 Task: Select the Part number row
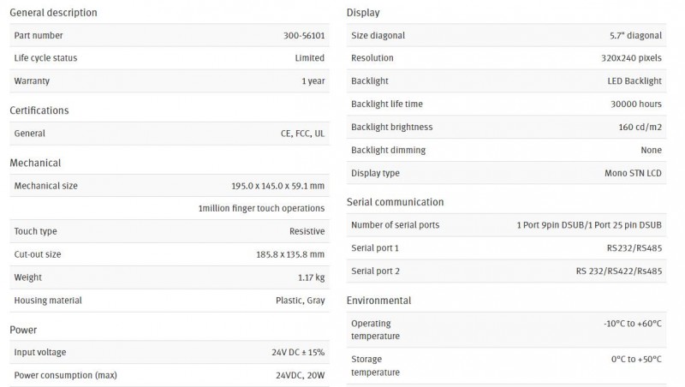point(170,35)
